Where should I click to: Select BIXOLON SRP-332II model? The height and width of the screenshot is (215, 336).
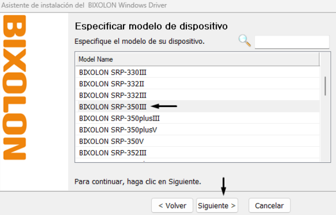pos(197,84)
